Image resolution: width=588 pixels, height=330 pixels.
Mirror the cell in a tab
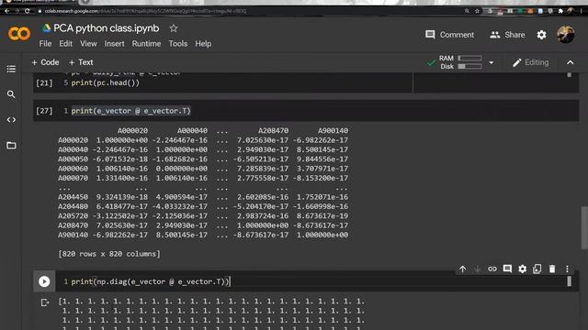pyautogui.click(x=537, y=269)
